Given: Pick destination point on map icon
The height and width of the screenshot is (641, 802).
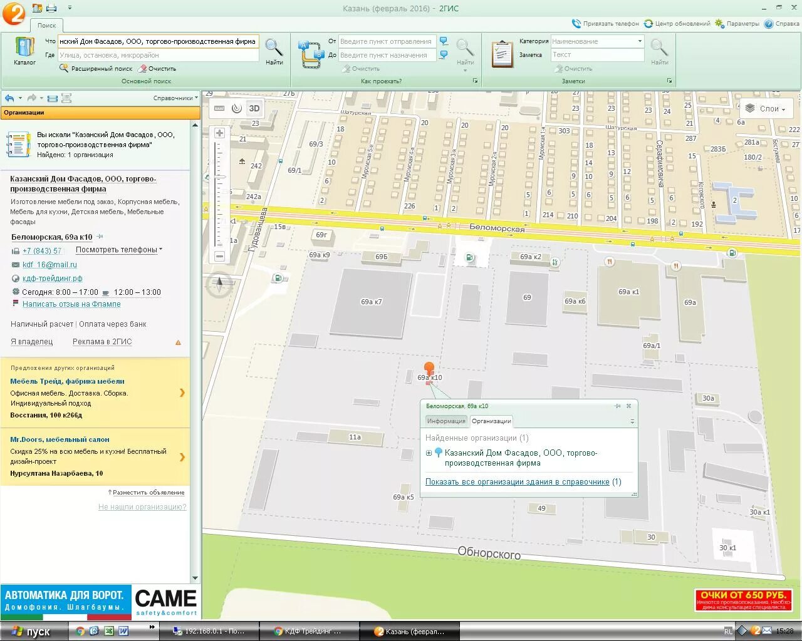Looking at the screenshot, I should (444, 55).
